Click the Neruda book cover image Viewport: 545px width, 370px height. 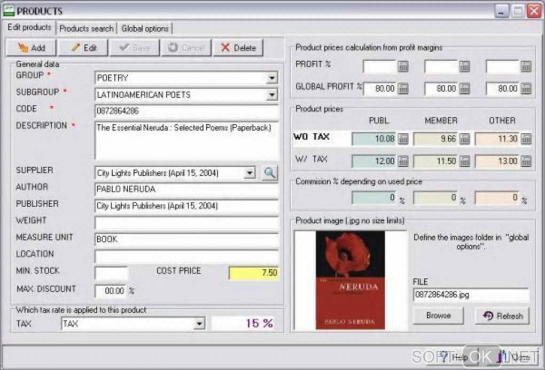[351, 280]
